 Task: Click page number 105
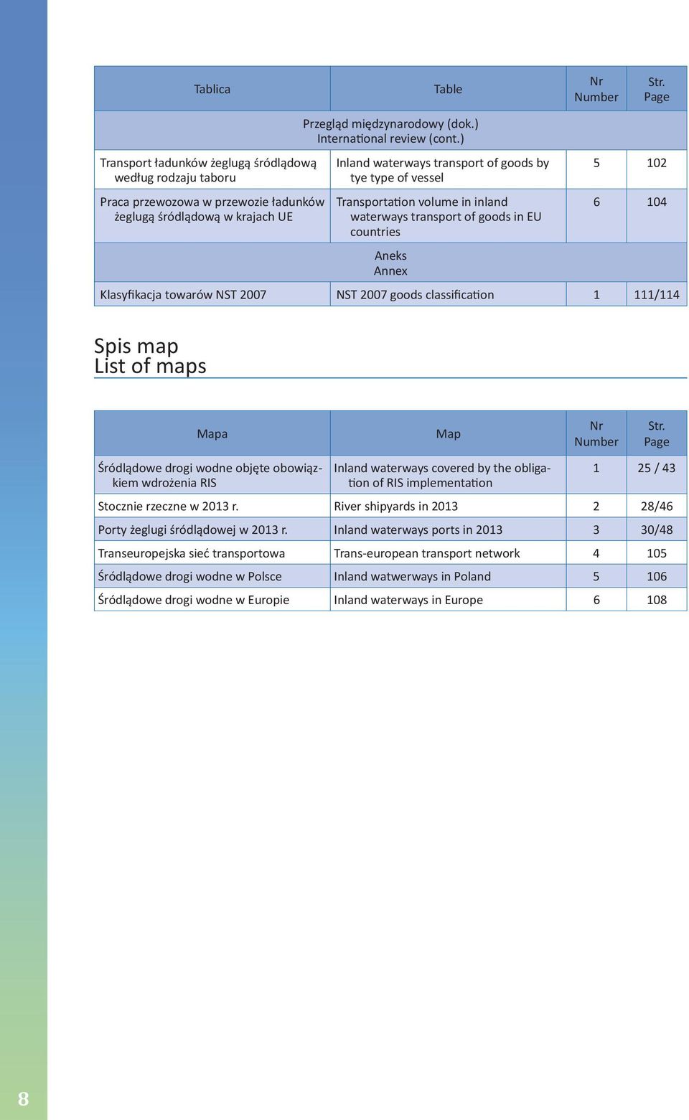coord(657,553)
